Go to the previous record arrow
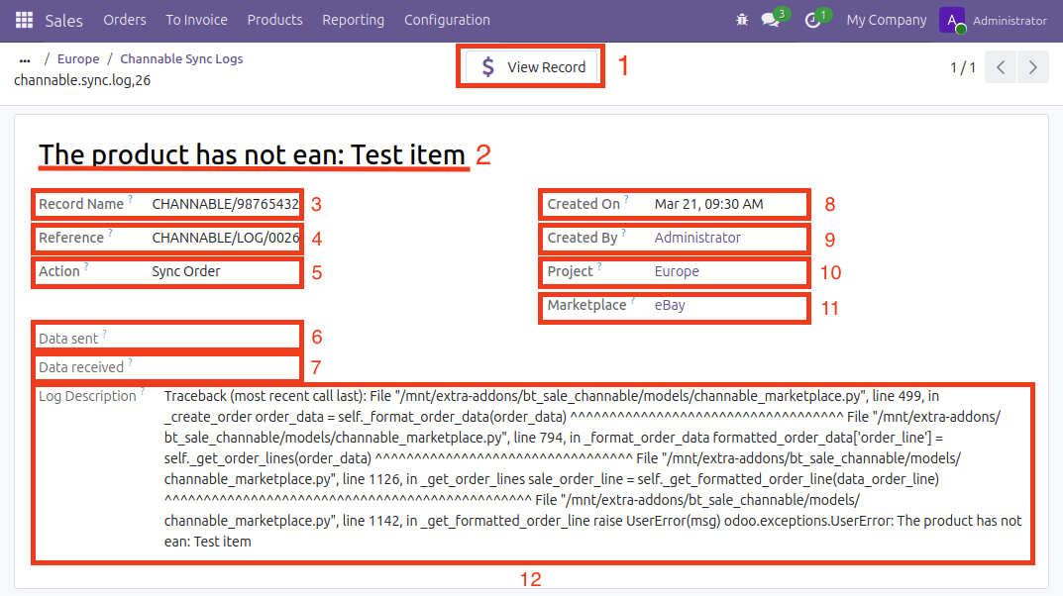This screenshot has width=1063, height=596. [x=1001, y=67]
